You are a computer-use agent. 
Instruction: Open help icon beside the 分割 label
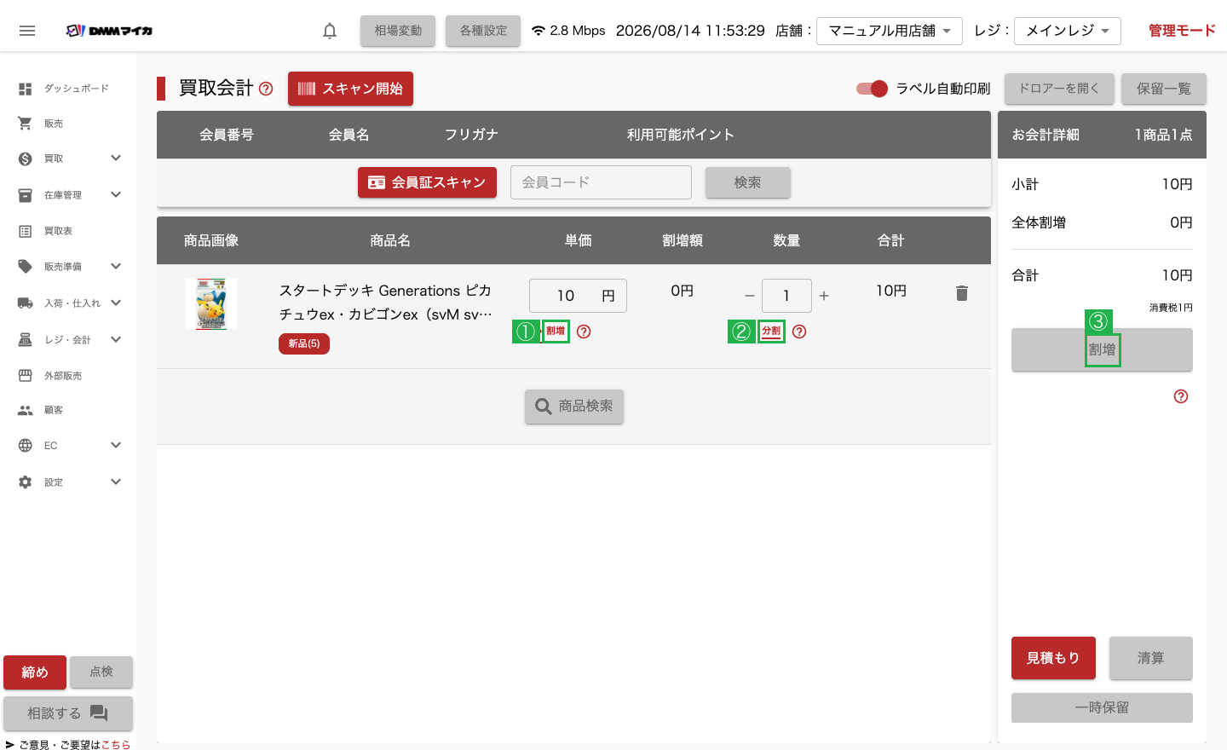click(x=799, y=332)
